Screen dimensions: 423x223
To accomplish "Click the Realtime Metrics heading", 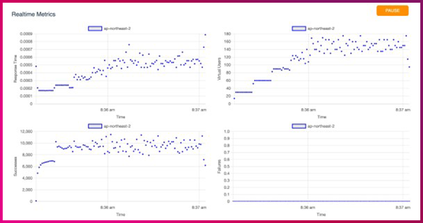I will [x=33, y=14].
